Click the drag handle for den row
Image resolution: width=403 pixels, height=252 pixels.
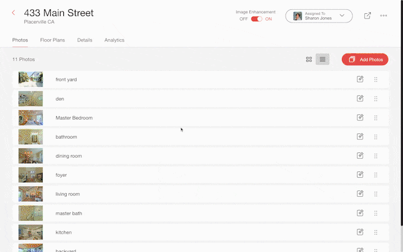click(376, 98)
